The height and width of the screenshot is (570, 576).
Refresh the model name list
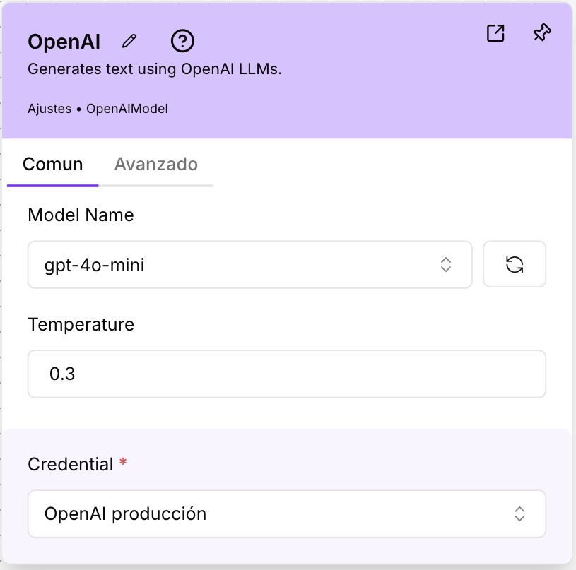[x=515, y=264]
